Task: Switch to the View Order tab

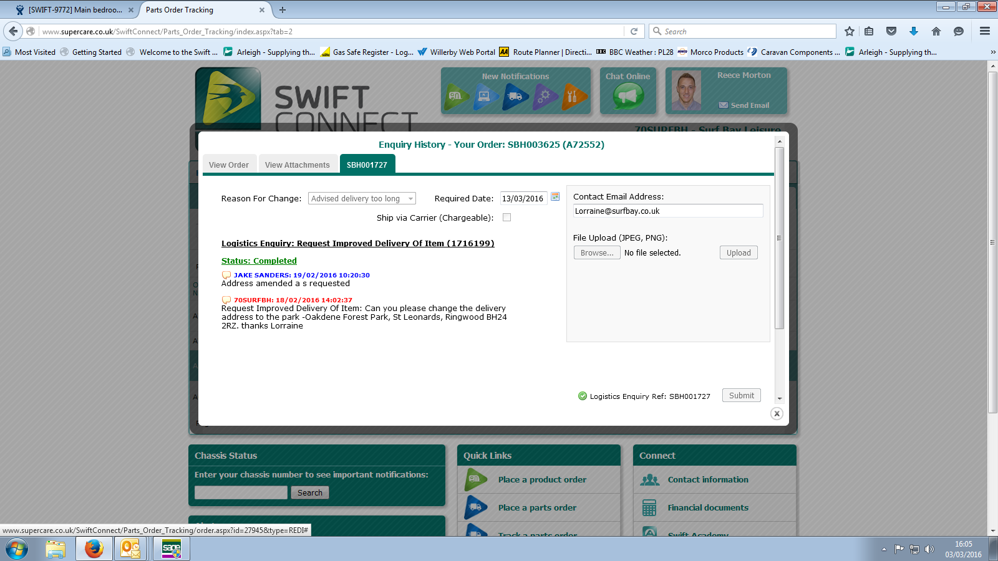Action: [x=229, y=165]
